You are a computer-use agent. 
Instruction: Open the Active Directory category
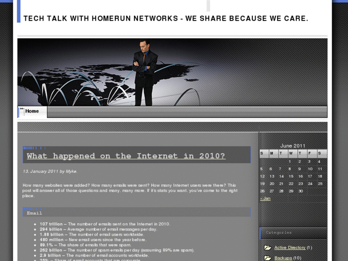click(x=290, y=248)
